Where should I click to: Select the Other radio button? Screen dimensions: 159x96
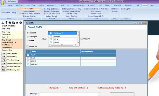tap(28, 41)
